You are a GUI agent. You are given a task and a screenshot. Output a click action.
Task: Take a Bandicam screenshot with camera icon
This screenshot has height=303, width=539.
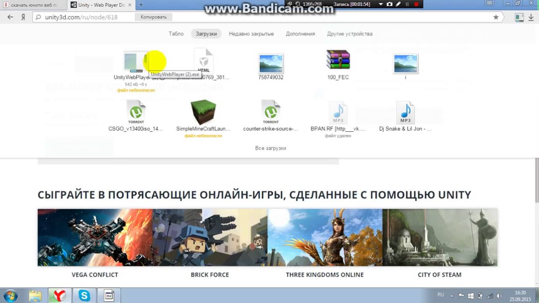click(390, 4)
